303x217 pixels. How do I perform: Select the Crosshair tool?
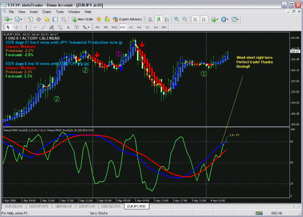point(16,28)
